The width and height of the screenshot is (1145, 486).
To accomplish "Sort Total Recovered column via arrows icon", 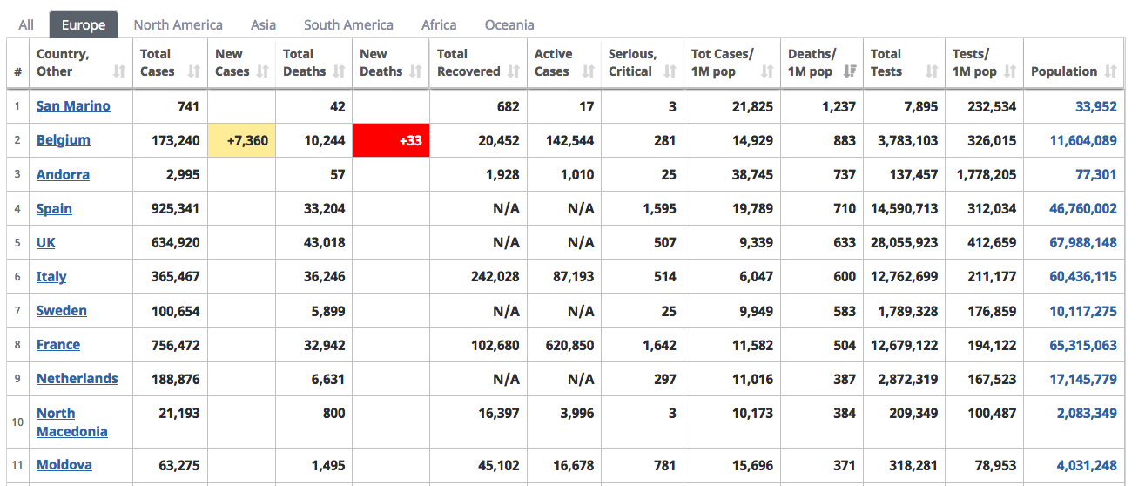I will 514,71.
